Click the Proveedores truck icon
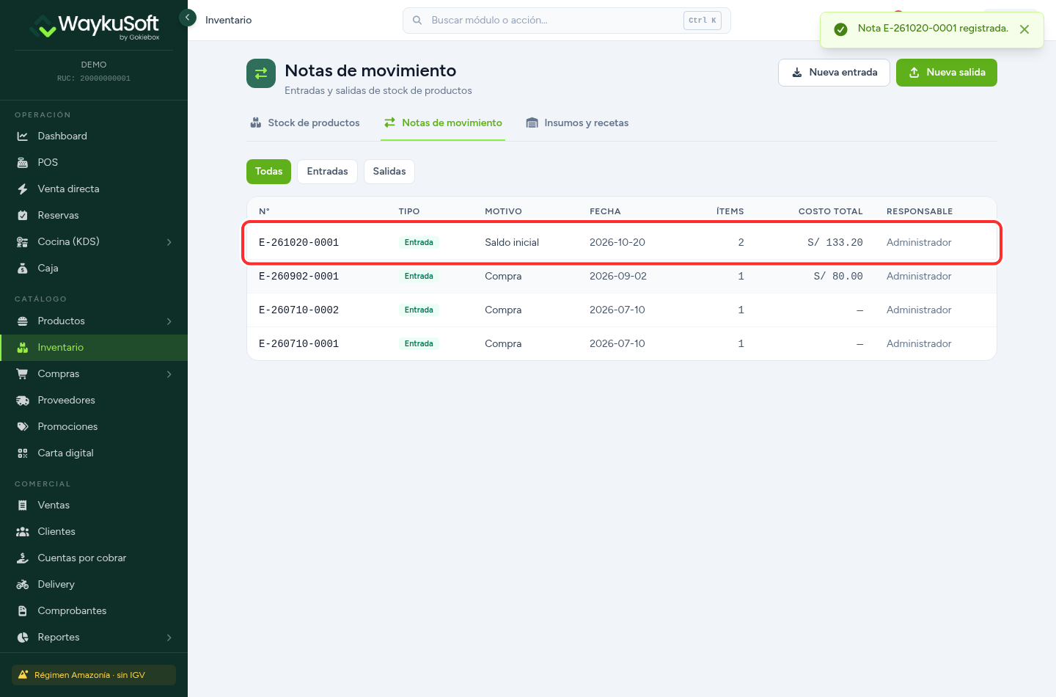The width and height of the screenshot is (1056, 697). coord(23,401)
